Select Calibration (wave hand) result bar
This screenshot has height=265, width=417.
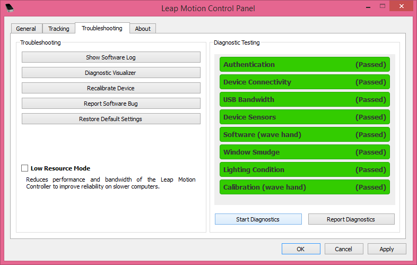click(305, 187)
